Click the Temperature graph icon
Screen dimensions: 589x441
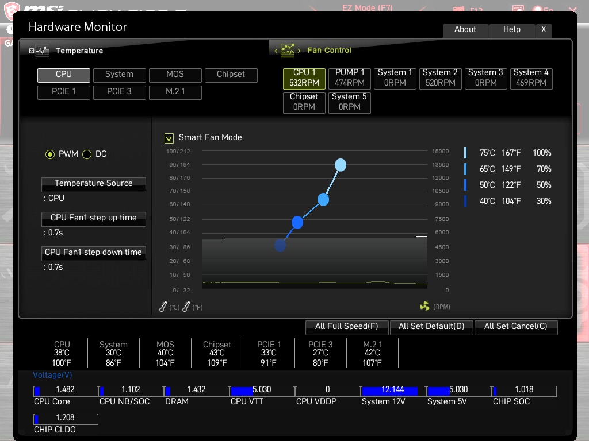(43, 51)
